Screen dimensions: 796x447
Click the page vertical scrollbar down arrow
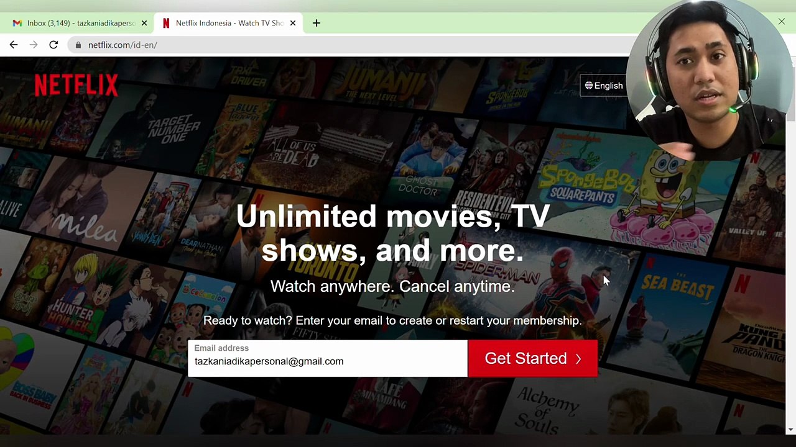coord(790,430)
